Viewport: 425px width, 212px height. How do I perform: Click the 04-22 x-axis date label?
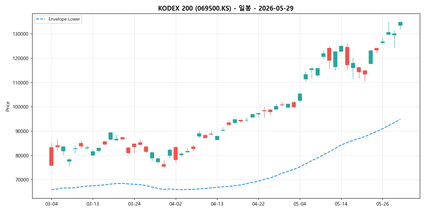pos(258,204)
